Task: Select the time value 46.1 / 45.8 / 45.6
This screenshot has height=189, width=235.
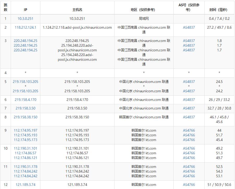Action: click(219, 119)
